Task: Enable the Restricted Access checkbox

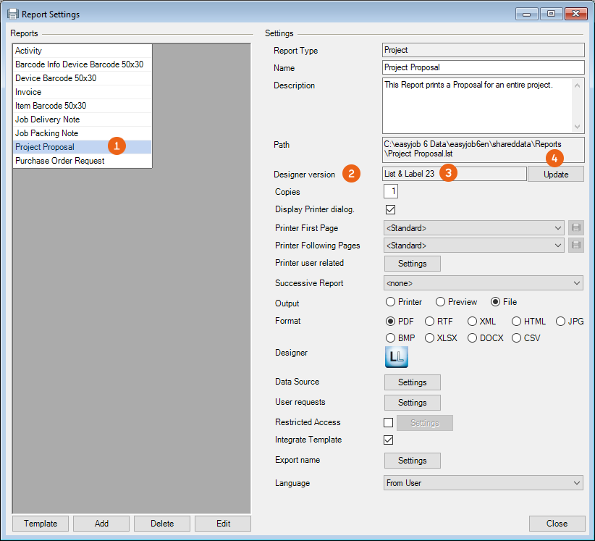Action: 389,423
